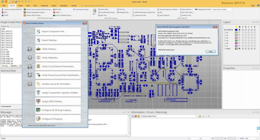Import APD/SiP Bondwire Profile File
This screenshot has width=260, height=140.
pyautogui.click(x=144, y=12)
